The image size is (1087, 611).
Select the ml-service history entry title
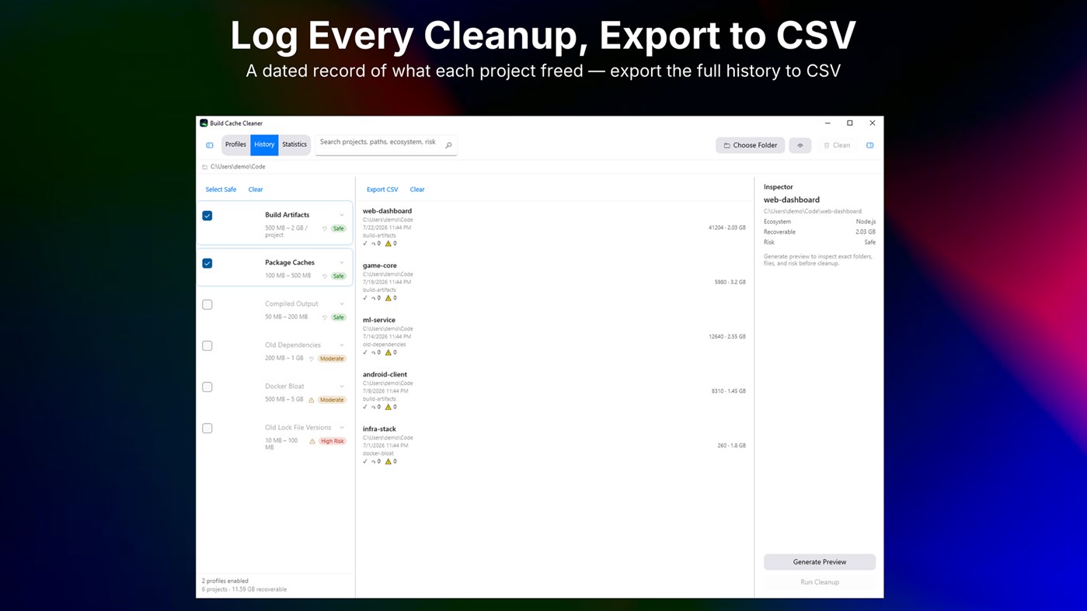(x=379, y=320)
